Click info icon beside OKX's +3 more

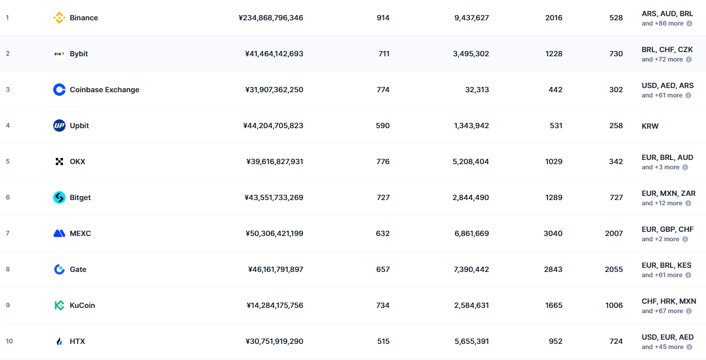pos(685,167)
